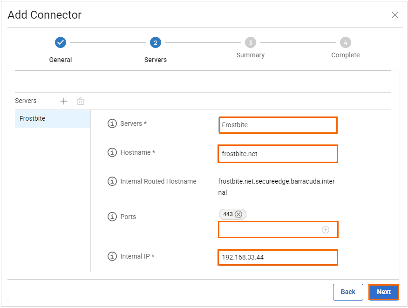Image resolution: width=408 pixels, height=308 pixels.
Task: Click the add port plus icon
Action: tap(326, 230)
